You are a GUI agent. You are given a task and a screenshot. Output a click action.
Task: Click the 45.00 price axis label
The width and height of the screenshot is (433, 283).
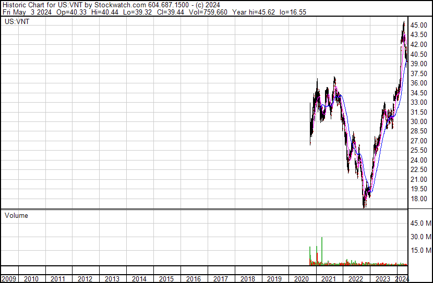pyautogui.click(x=419, y=25)
